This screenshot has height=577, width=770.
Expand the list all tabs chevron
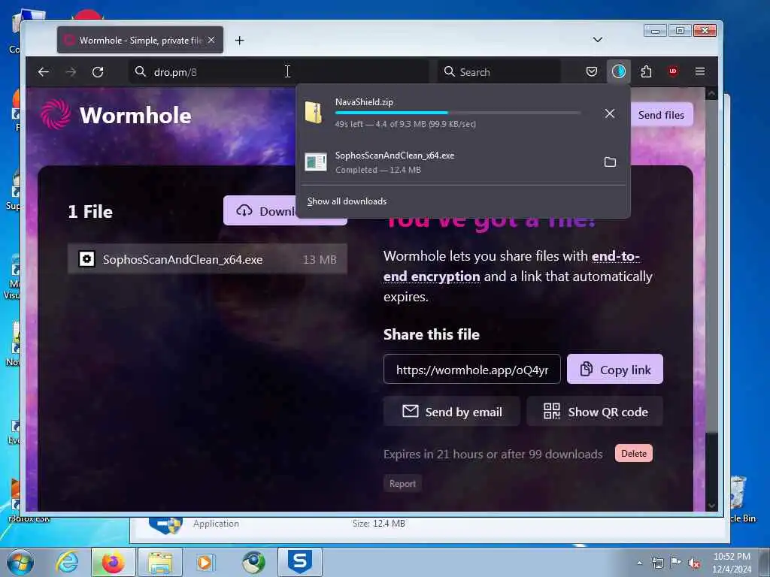tap(597, 40)
